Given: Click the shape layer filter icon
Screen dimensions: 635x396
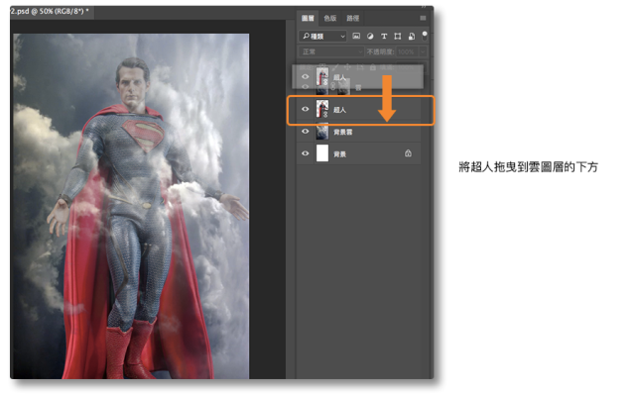Looking at the screenshot, I should pos(397,36).
